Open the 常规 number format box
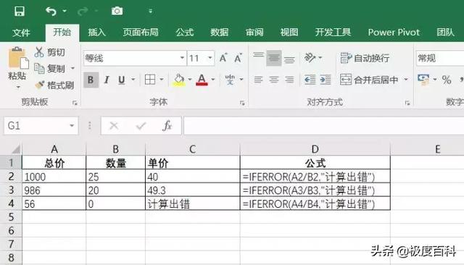 point(440,58)
